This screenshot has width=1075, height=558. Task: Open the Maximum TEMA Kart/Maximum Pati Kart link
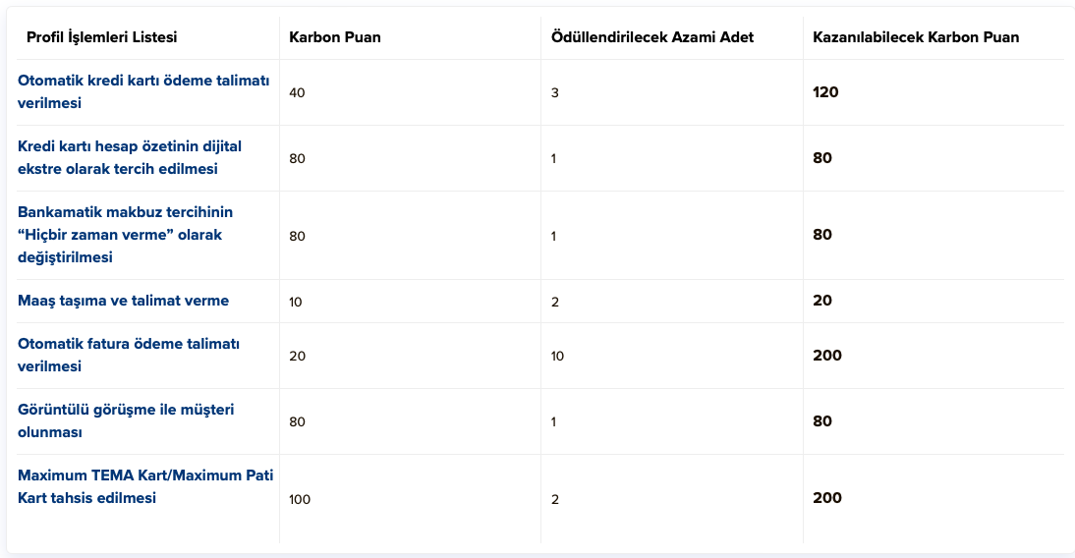145,486
